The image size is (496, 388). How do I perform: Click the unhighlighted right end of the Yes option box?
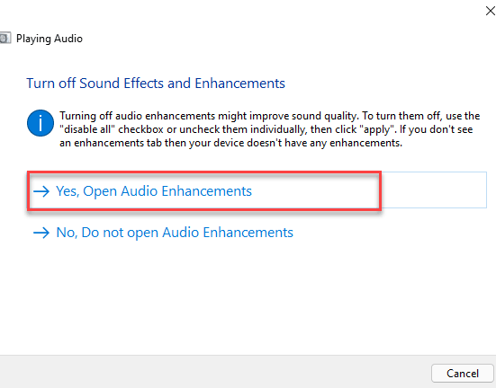pos(434,190)
